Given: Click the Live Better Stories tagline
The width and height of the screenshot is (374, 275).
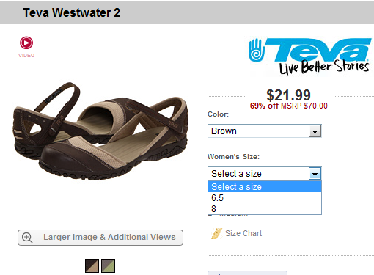Looking at the screenshot, I should tap(324, 67).
